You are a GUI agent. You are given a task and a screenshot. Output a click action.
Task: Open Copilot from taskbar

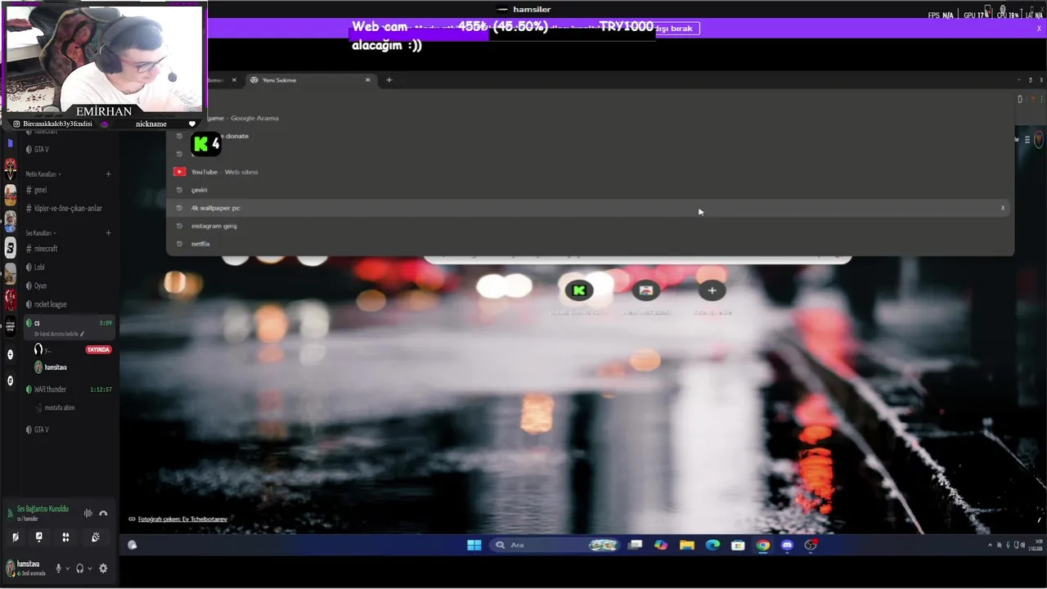point(661,545)
